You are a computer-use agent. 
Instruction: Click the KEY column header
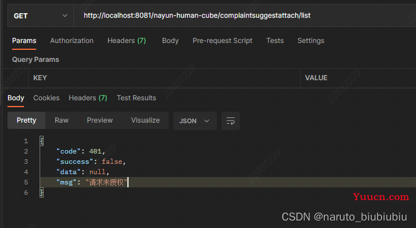[x=40, y=78]
